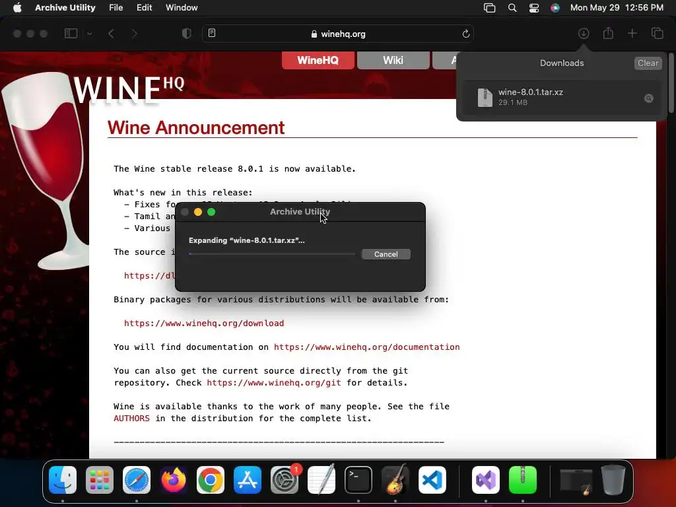Open the File menu
Viewport: 676px width, 507px height.
(x=116, y=8)
